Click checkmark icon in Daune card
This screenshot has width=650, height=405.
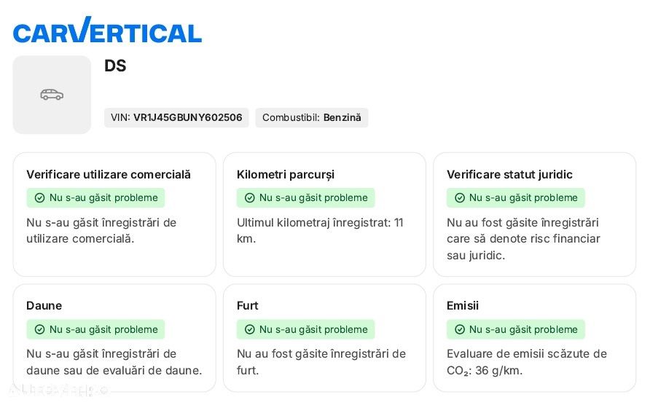point(40,329)
